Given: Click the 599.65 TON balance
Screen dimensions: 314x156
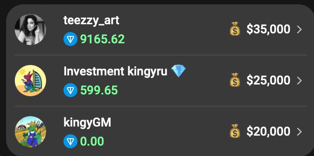Looking at the screenshot, I should pyautogui.click(x=99, y=90).
